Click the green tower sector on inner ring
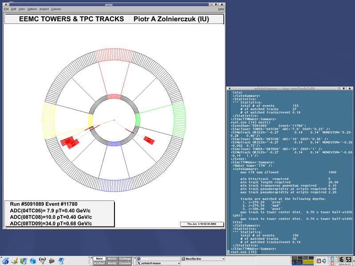The height and width of the screenshot is (266, 355). coord(138,120)
